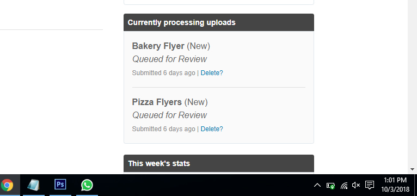Open the Wi-Fi network tray icon
The width and height of the screenshot is (417, 196).
point(344,185)
